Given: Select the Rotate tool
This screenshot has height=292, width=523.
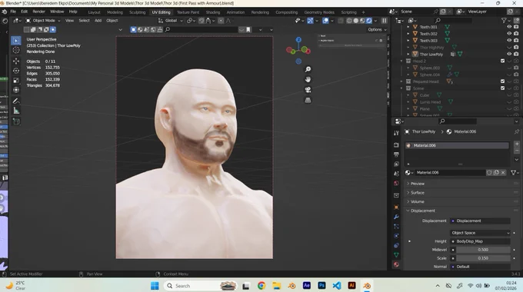Looking at the screenshot, I should pyautogui.click(x=16, y=71).
